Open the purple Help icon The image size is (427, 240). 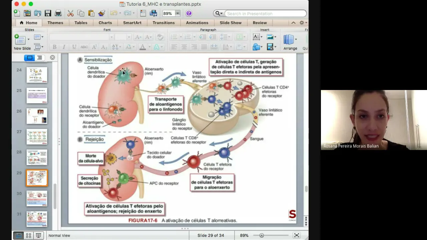click(x=189, y=13)
